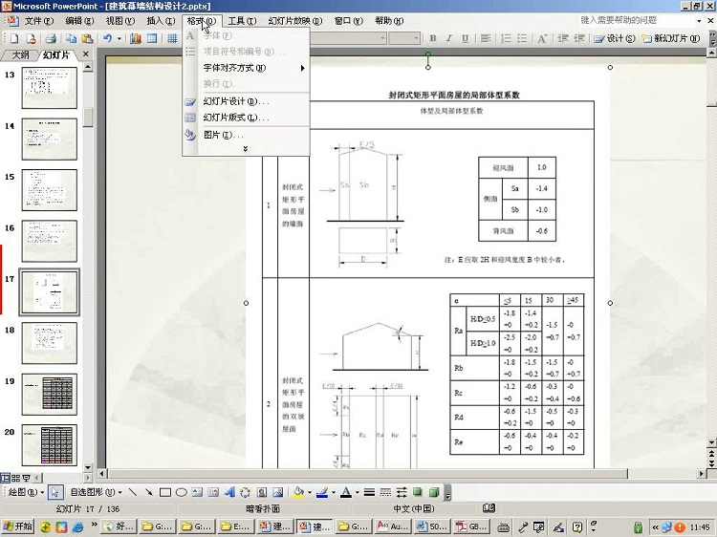Open the 插入(I) Insert menu
This screenshot has width=717, height=537.
pos(161,21)
